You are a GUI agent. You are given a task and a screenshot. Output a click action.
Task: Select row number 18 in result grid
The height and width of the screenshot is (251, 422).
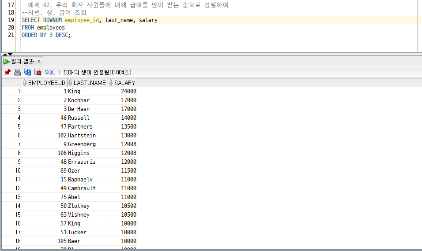click(12, 241)
